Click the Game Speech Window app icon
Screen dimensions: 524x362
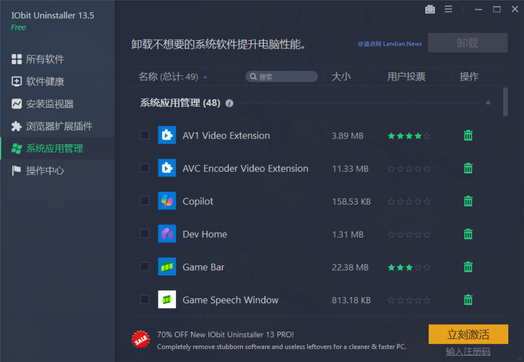pyautogui.click(x=167, y=300)
